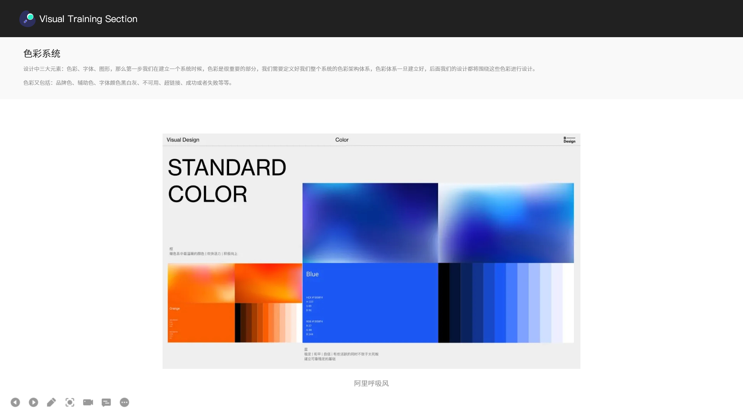Click the B-Design logo in image

tap(569, 140)
